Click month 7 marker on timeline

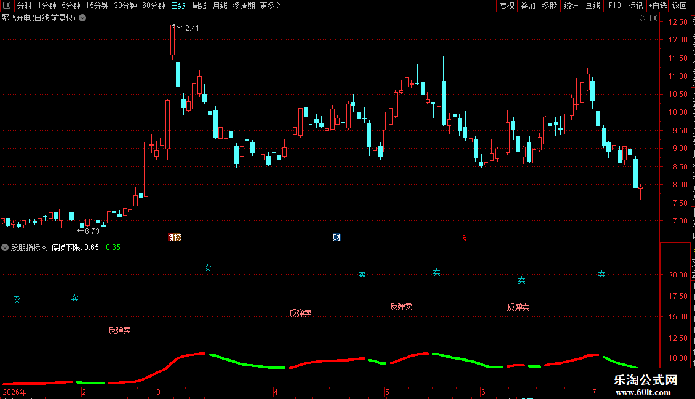click(x=594, y=392)
